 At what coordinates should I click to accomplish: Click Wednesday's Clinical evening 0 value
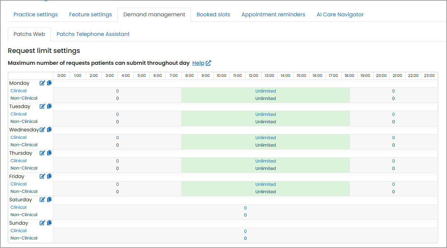(x=393, y=138)
